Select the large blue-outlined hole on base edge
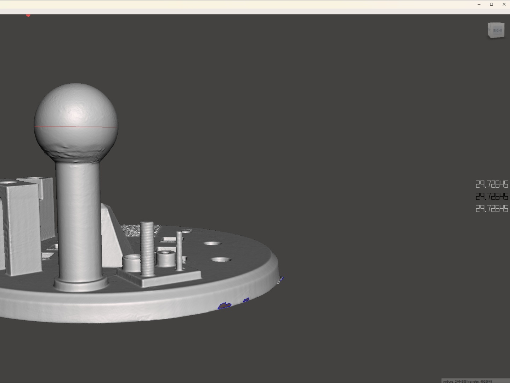Image resolution: width=510 pixels, height=383 pixels. 224,306
